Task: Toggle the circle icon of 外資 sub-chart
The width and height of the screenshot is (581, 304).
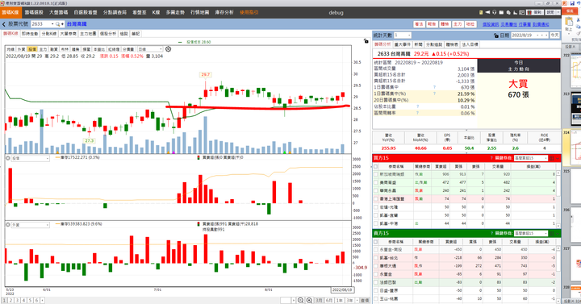Action: 7,224
